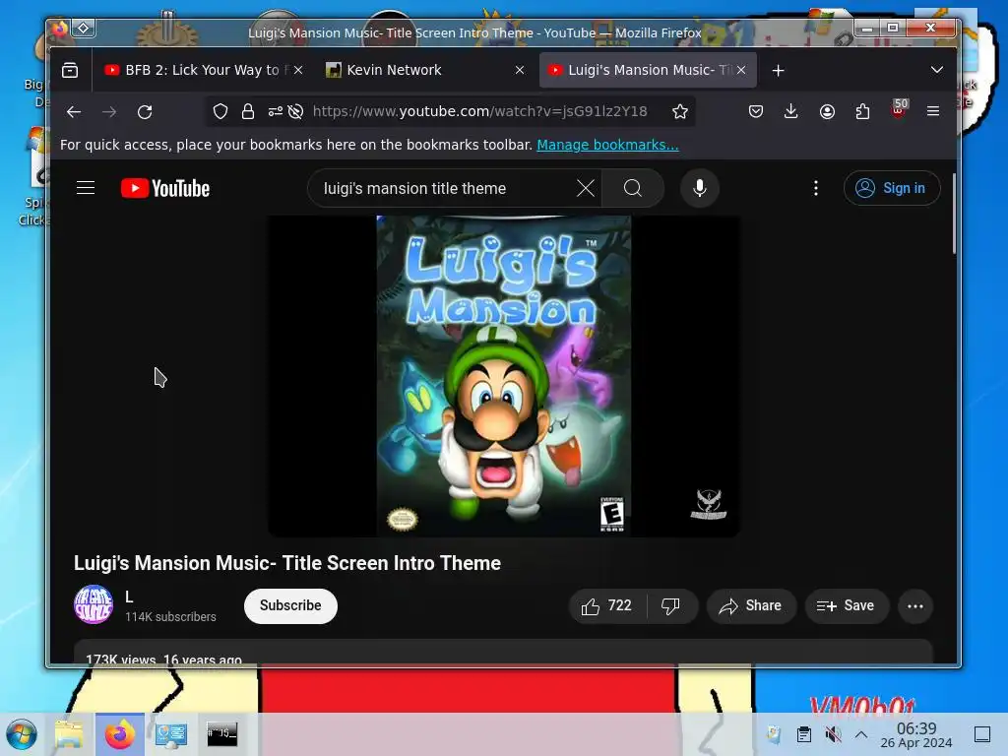The image size is (1008, 756).
Task: Click the Luigi's Mansion video player
Action: click(503, 376)
